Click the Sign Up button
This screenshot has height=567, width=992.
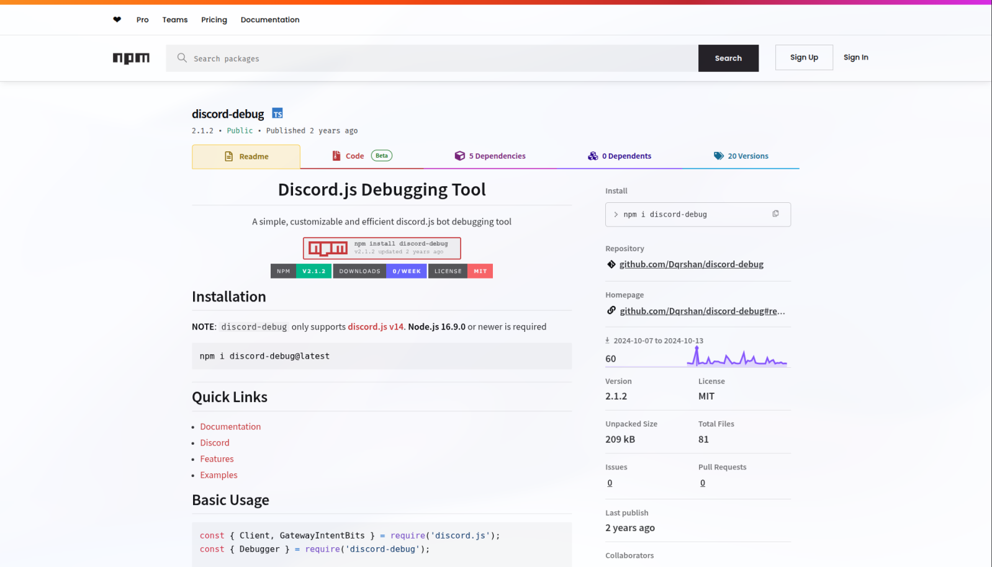pyautogui.click(x=804, y=58)
